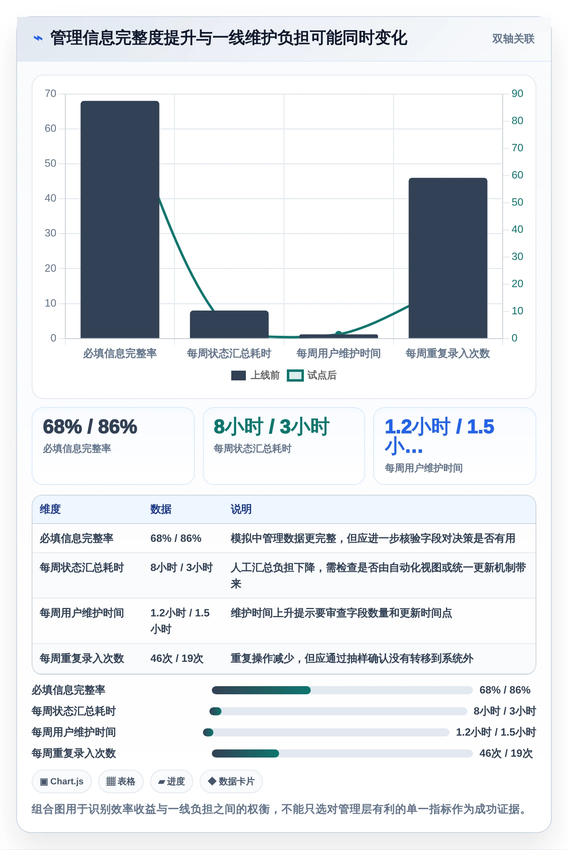Click the 每周用户维护时间 progress bar
Screen dimensions: 568x850
(x=326, y=732)
